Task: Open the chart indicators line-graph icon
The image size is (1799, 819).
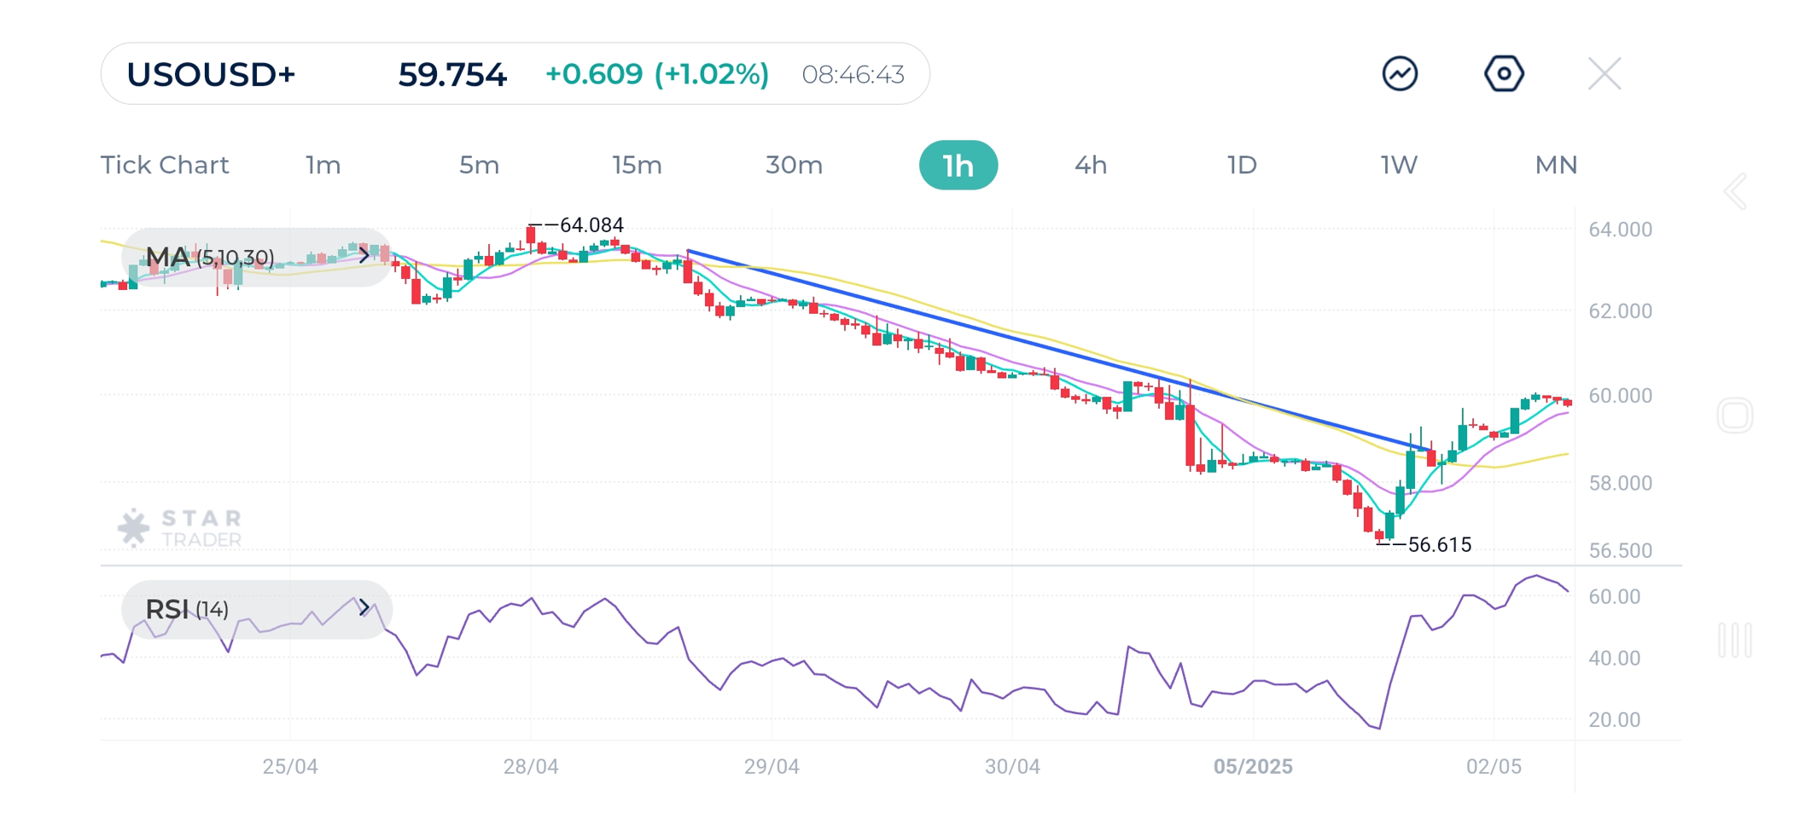Action: (x=1400, y=74)
